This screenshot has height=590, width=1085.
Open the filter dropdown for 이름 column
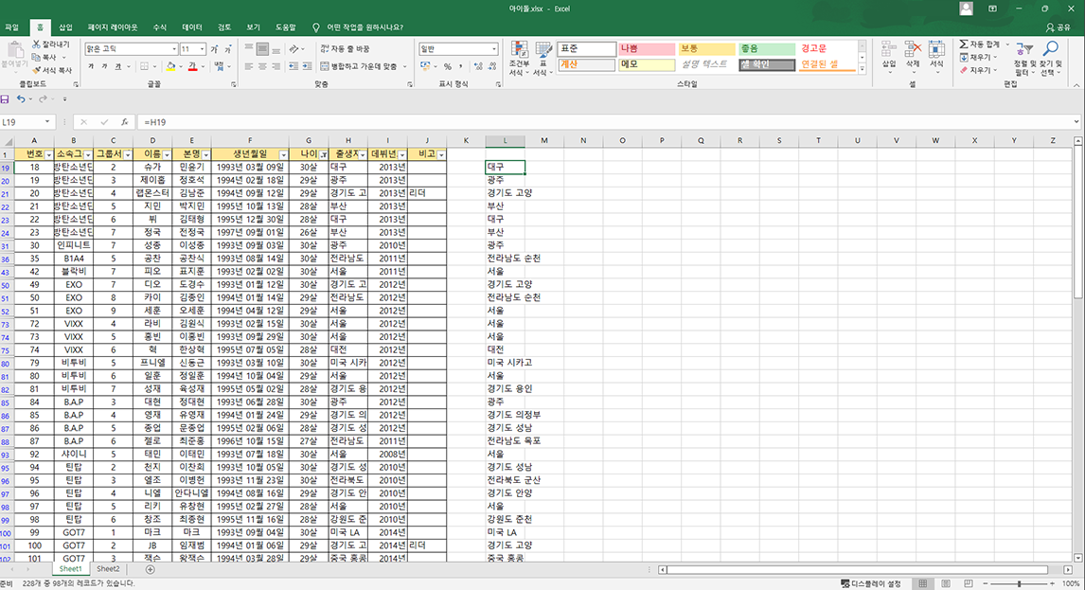[x=167, y=154]
